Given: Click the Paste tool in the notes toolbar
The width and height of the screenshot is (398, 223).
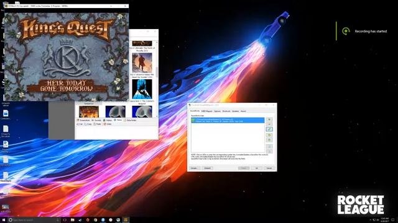Looking at the screenshot, I should coord(97,124).
